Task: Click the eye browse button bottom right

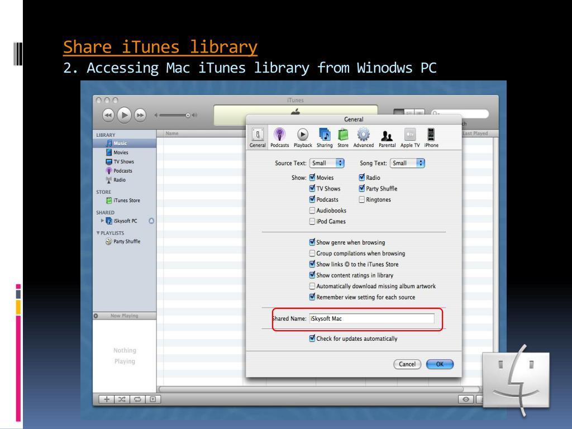Action: 466,399
